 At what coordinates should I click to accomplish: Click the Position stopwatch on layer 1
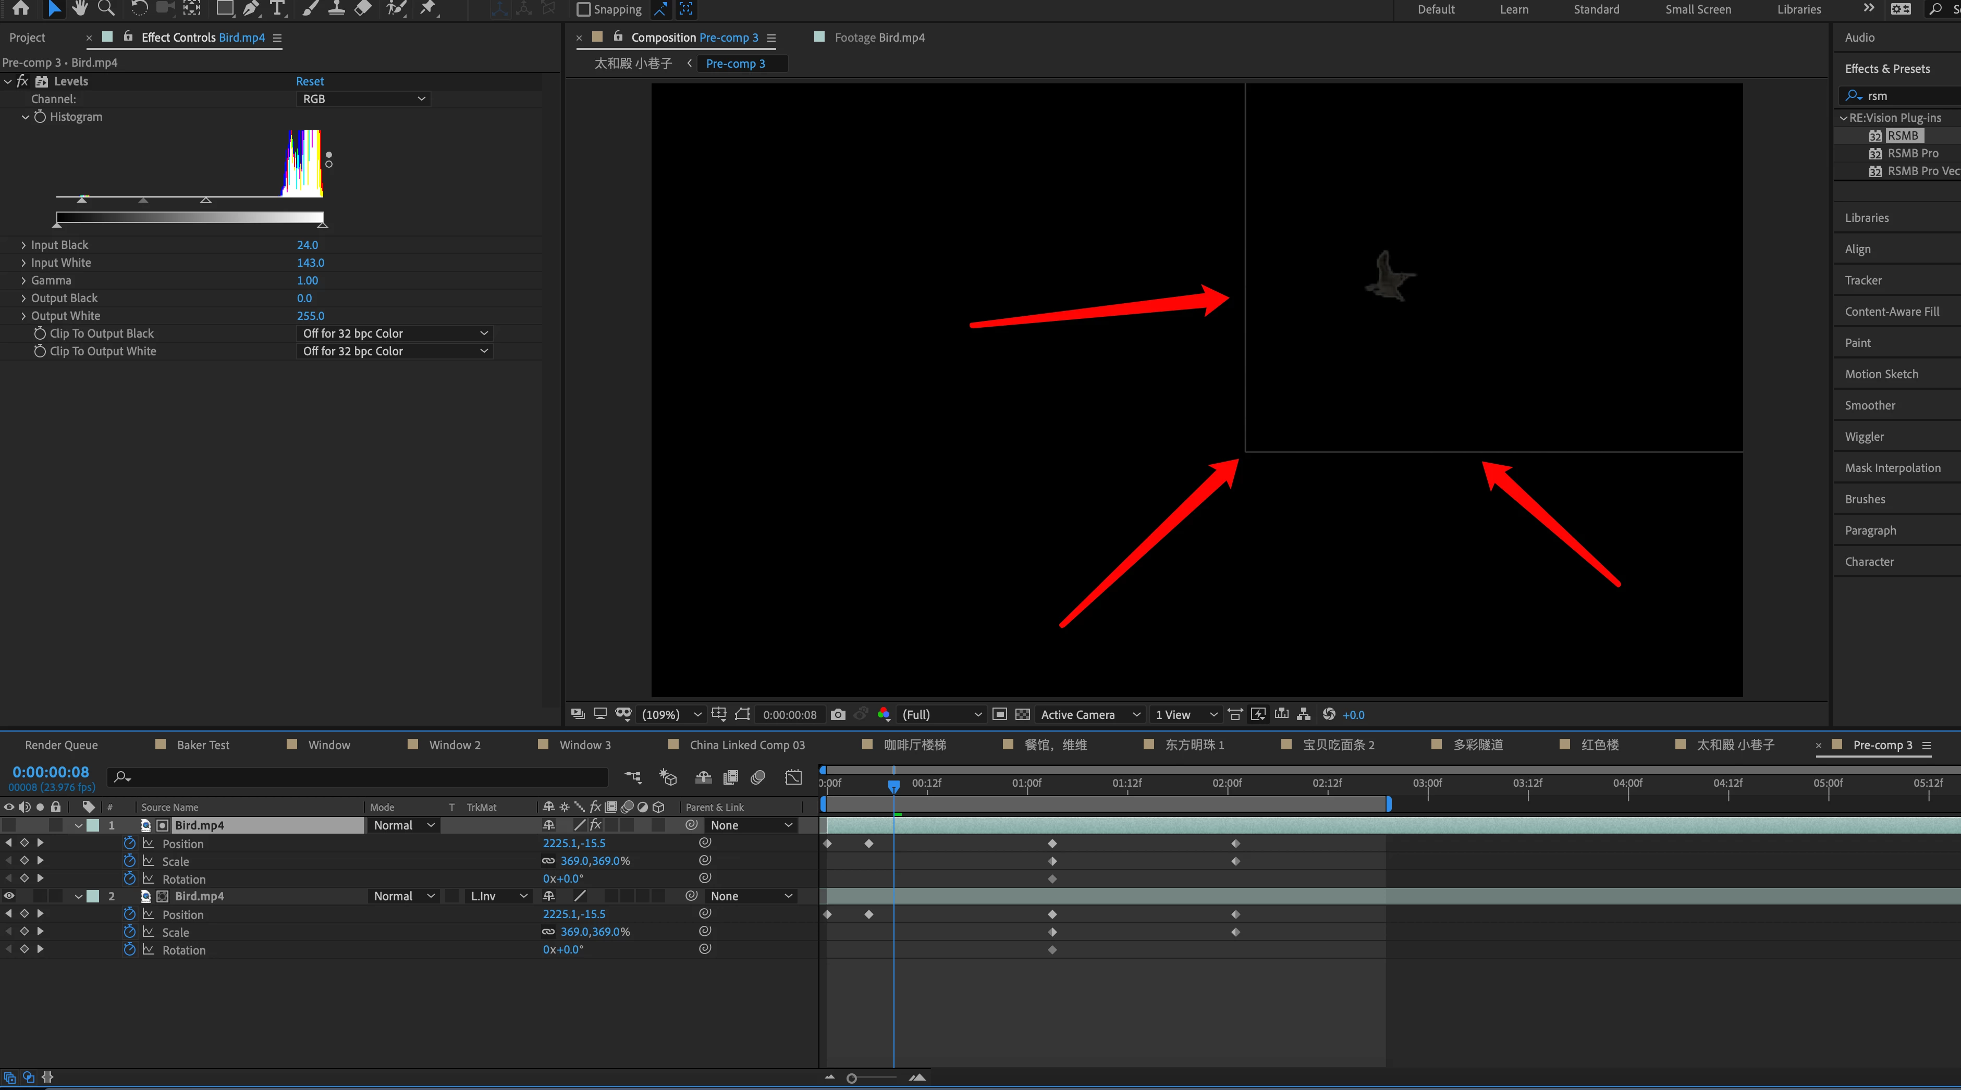tap(129, 843)
